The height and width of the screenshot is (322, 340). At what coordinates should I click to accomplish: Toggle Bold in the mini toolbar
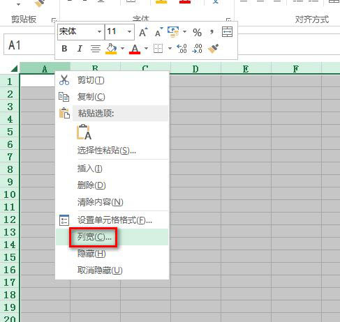(x=64, y=49)
